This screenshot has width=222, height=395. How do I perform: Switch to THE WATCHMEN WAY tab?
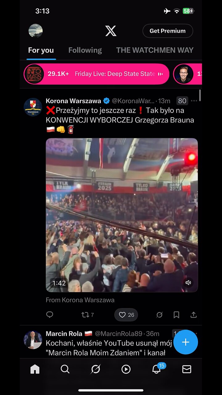click(155, 50)
